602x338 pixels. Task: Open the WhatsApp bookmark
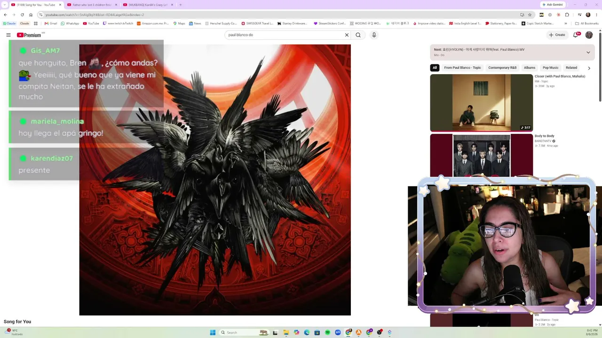pos(70,23)
